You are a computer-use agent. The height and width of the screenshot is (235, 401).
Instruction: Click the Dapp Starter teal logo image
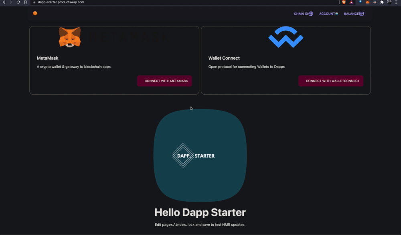(200, 156)
